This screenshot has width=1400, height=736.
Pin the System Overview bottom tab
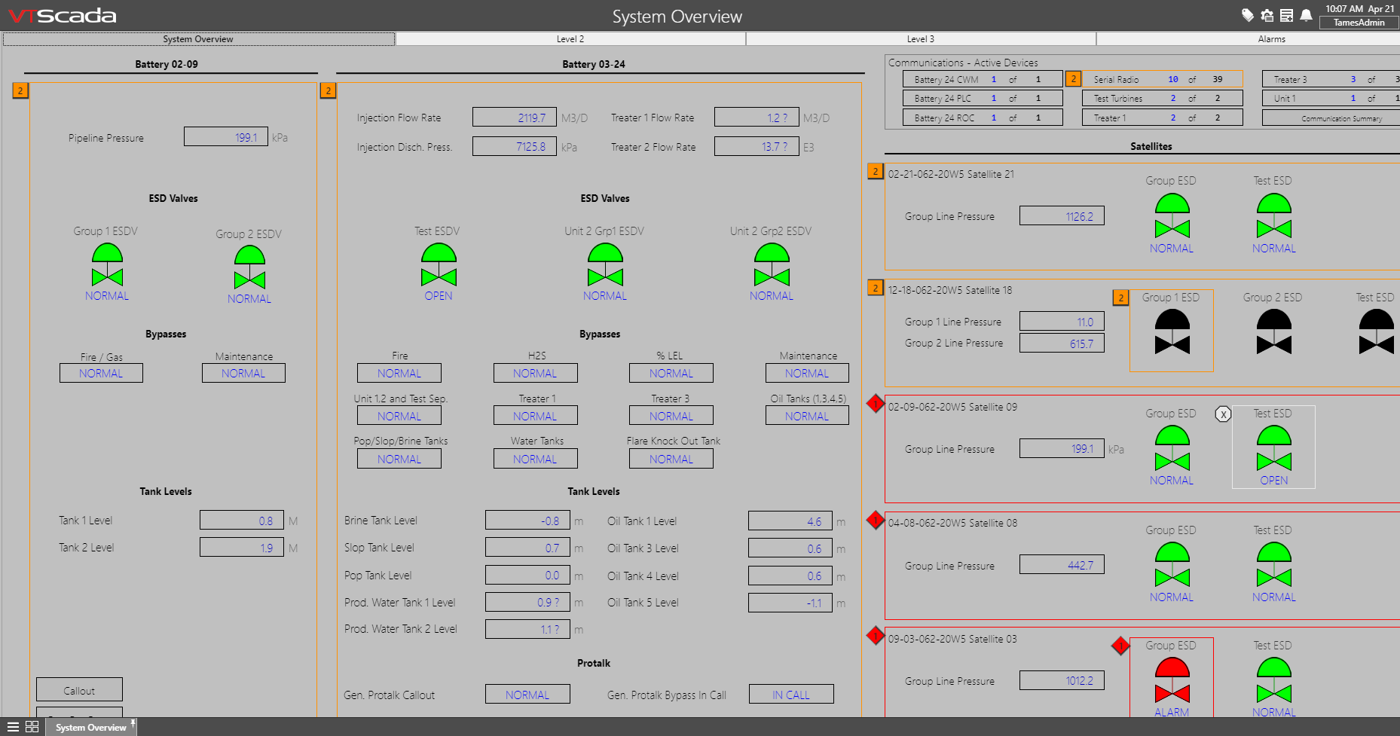coord(133,724)
